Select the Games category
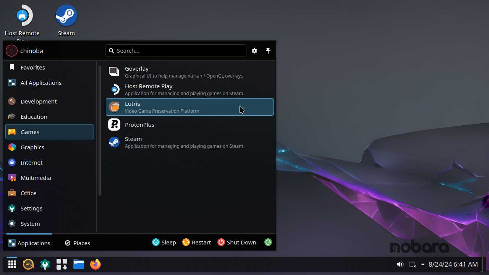489x275 pixels. [50, 132]
